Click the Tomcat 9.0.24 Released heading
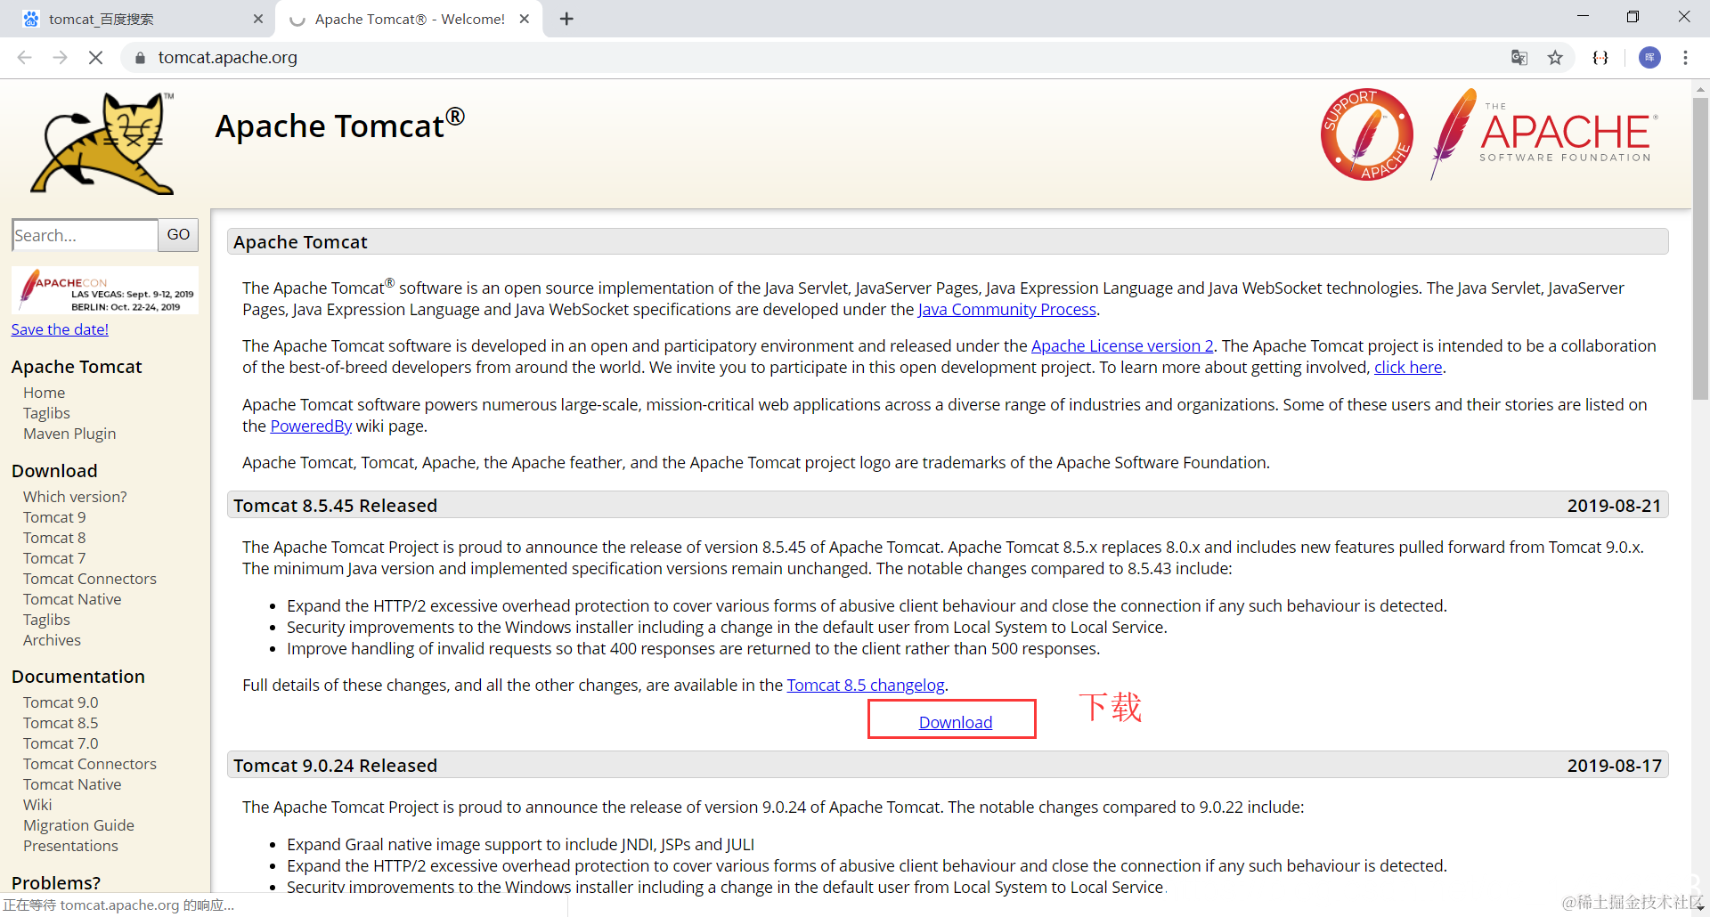 336,766
